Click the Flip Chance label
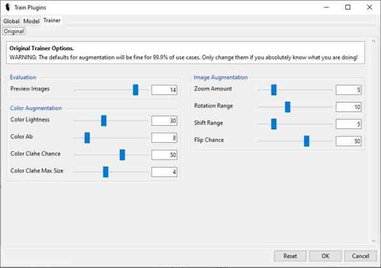Screen dimensions: 381x268 (209, 140)
